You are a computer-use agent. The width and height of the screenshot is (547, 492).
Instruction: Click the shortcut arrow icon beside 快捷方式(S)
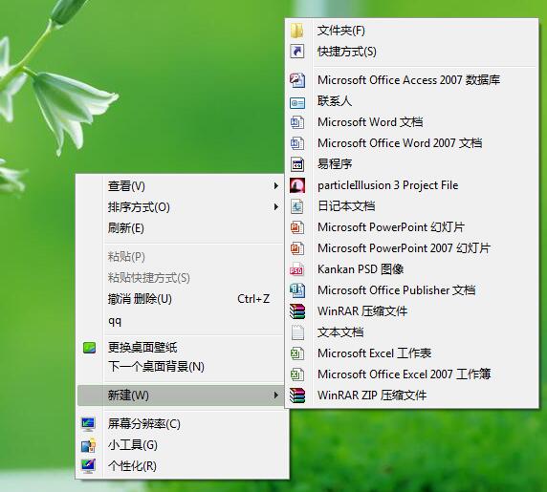pyautogui.click(x=296, y=52)
